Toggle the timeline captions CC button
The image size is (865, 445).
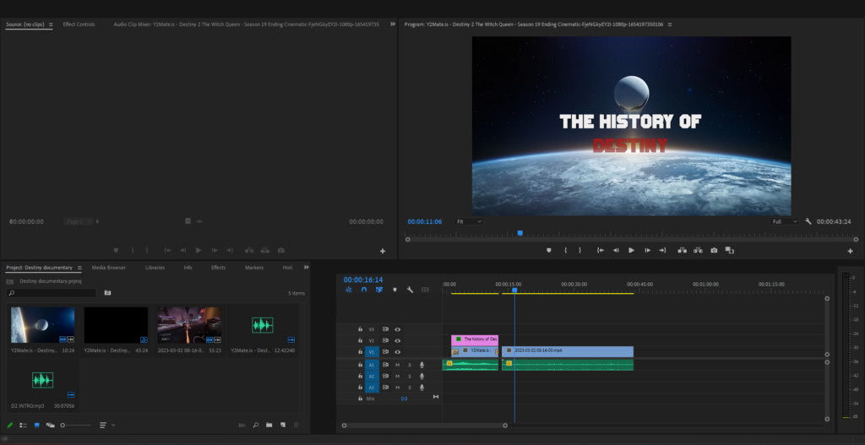coord(426,290)
